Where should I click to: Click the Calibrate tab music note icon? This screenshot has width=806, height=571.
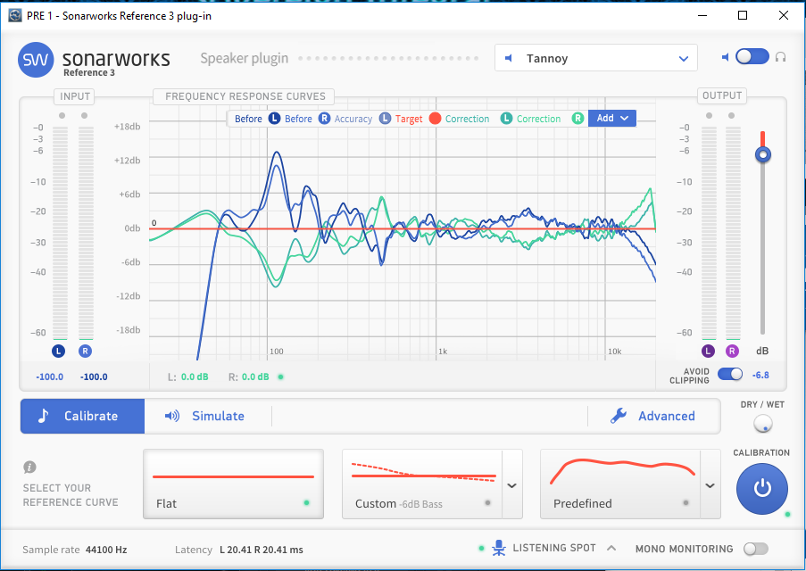(x=43, y=415)
